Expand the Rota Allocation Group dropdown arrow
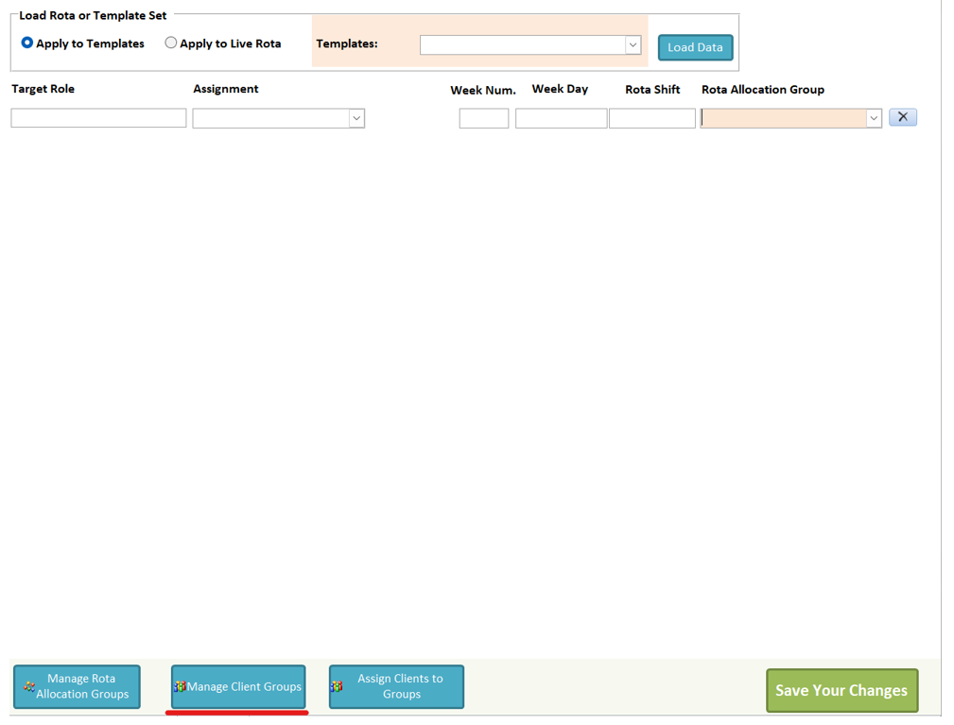954x725 pixels. tap(874, 118)
